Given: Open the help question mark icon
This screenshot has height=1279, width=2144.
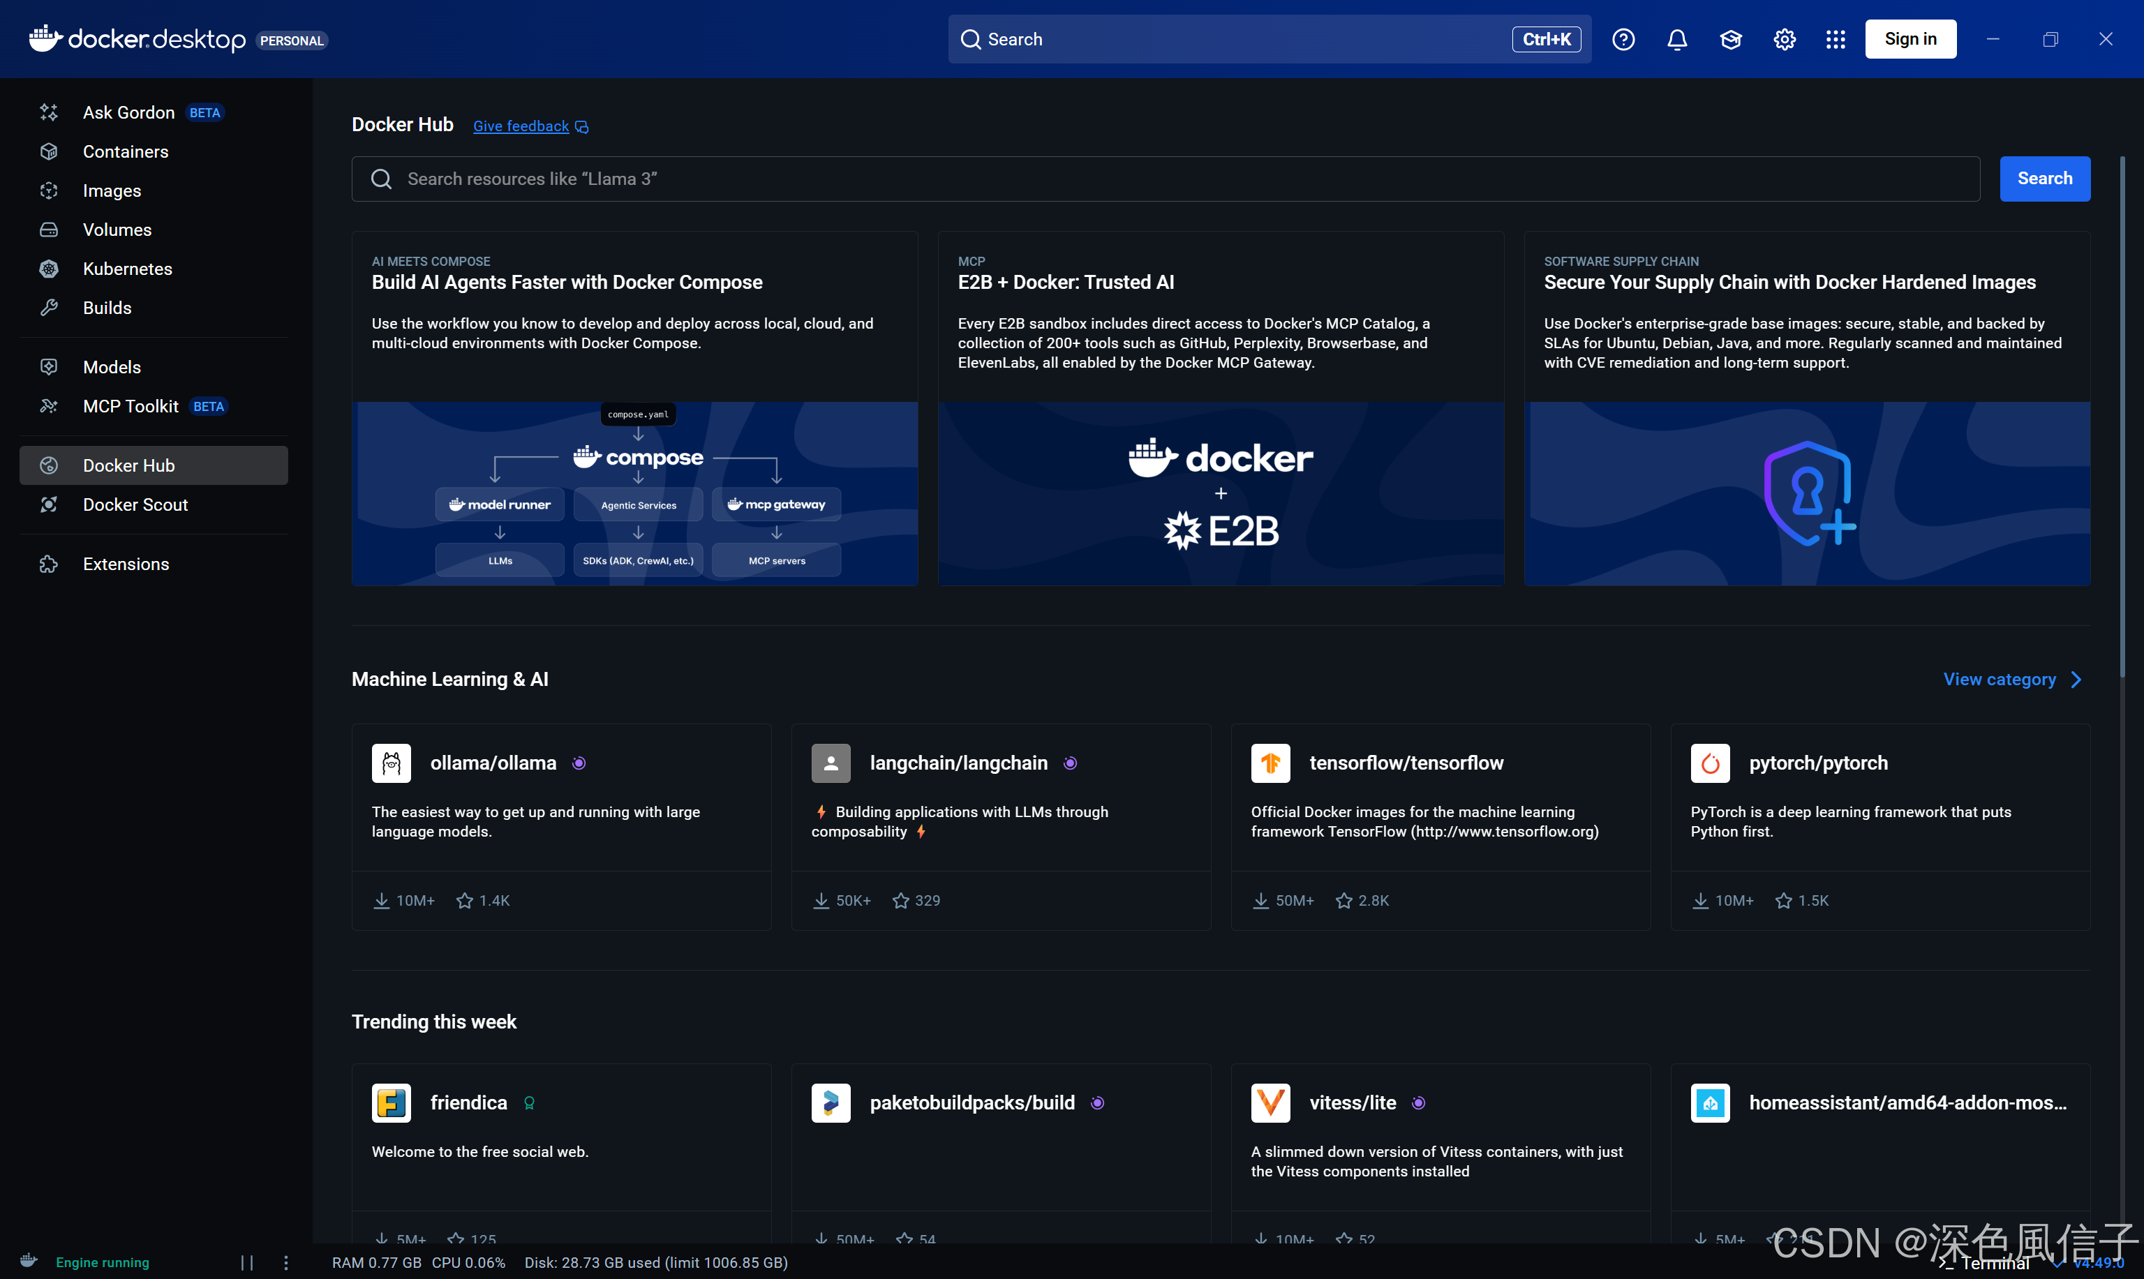Looking at the screenshot, I should pyautogui.click(x=1623, y=40).
